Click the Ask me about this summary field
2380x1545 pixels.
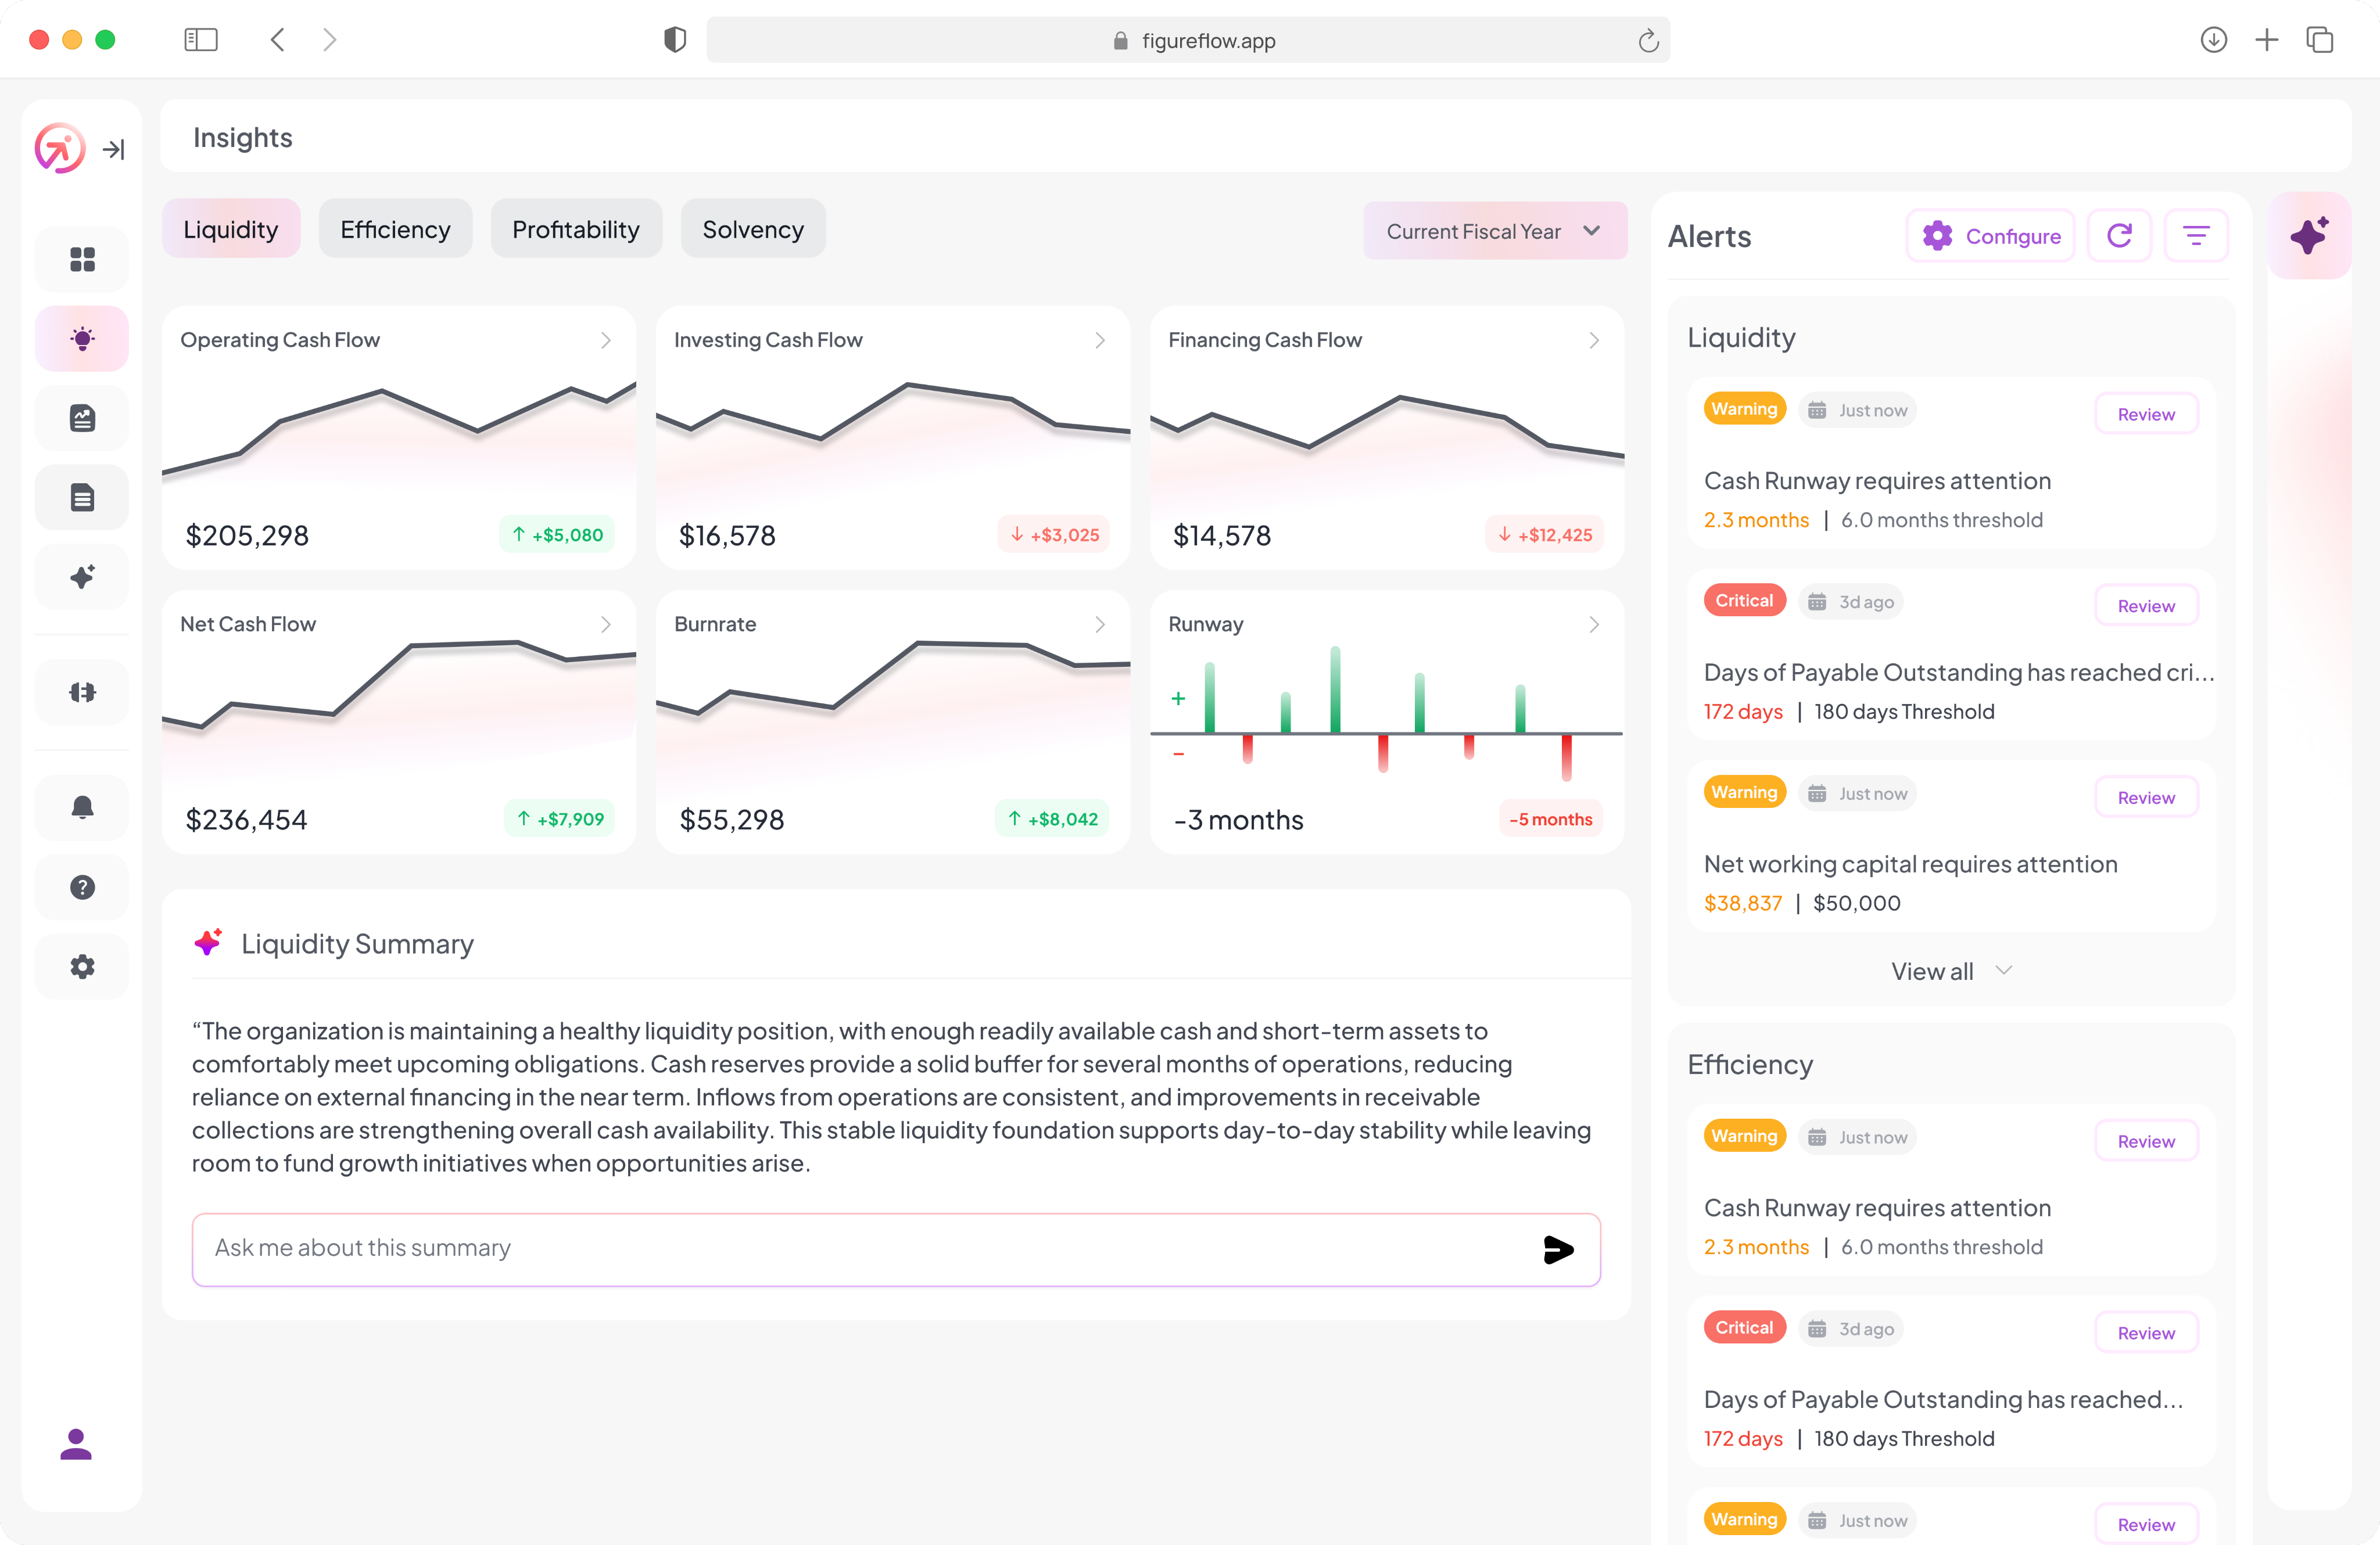coord(860,1248)
